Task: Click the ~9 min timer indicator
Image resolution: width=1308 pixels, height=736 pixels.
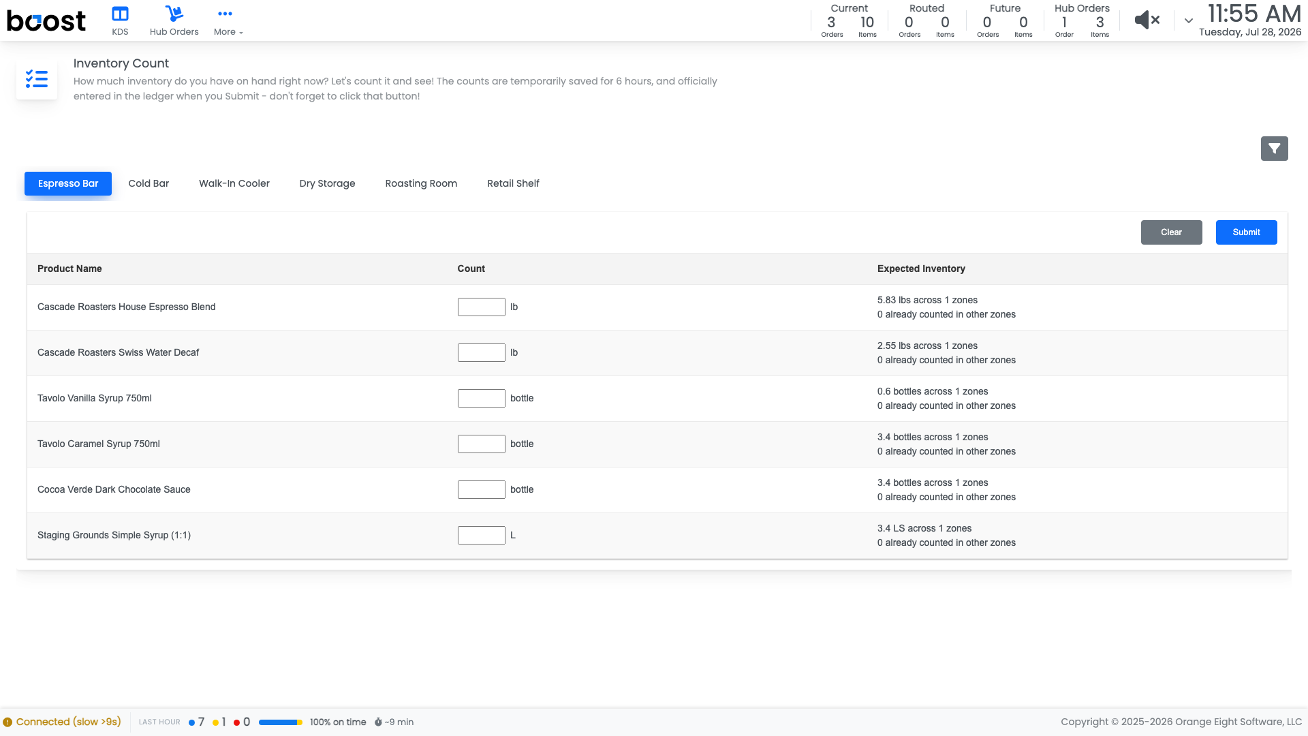Action: (394, 722)
